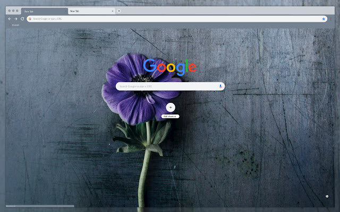Image resolution: width=340 pixels, height=212 pixels.
Task: Start voice search with microphone icon
Action: [x=220, y=86]
